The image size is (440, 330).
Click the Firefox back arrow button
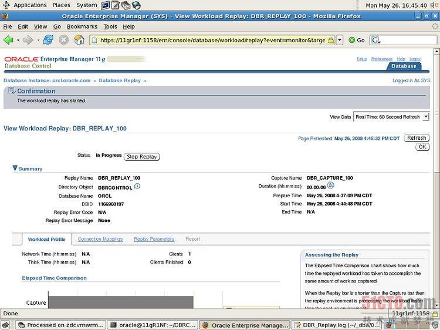point(8,40)
